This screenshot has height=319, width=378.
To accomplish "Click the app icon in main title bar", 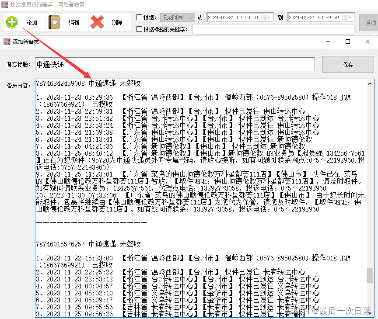I will click(x=5, y=4).
